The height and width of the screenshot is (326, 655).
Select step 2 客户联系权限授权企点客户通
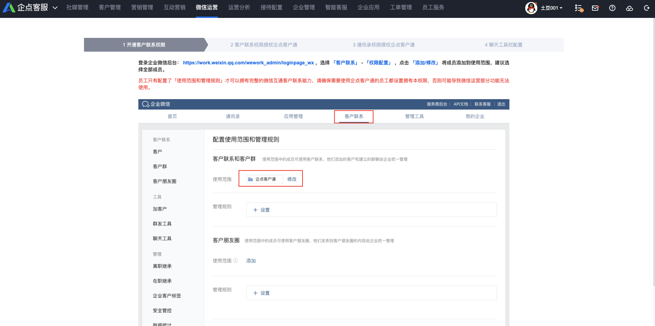click(x=264, y=45)
